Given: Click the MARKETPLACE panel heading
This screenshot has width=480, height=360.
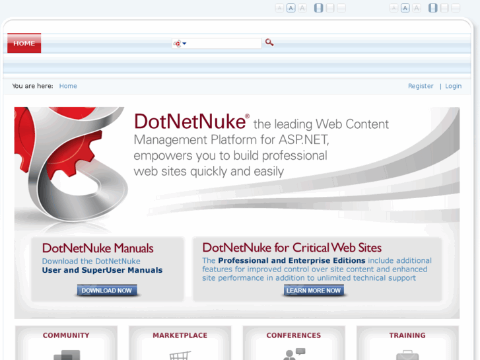Looking at the screenshot, I should pyautogui.click(x=180, y=336).
